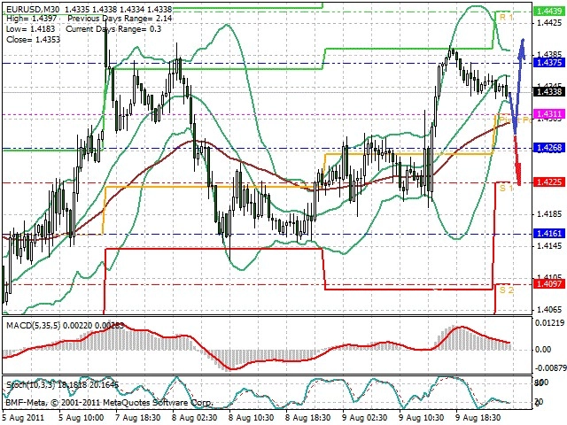This screenshot has height=425, width=567.
Task: Click the blue upward forecast arrow
Action: click(x=517, y=86)
